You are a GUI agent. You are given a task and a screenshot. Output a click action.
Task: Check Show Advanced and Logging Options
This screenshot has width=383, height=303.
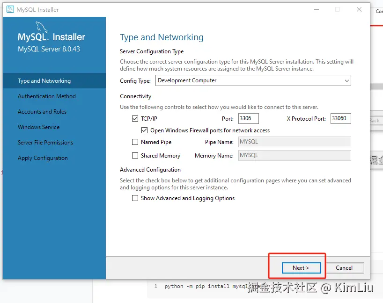[135, 198]
